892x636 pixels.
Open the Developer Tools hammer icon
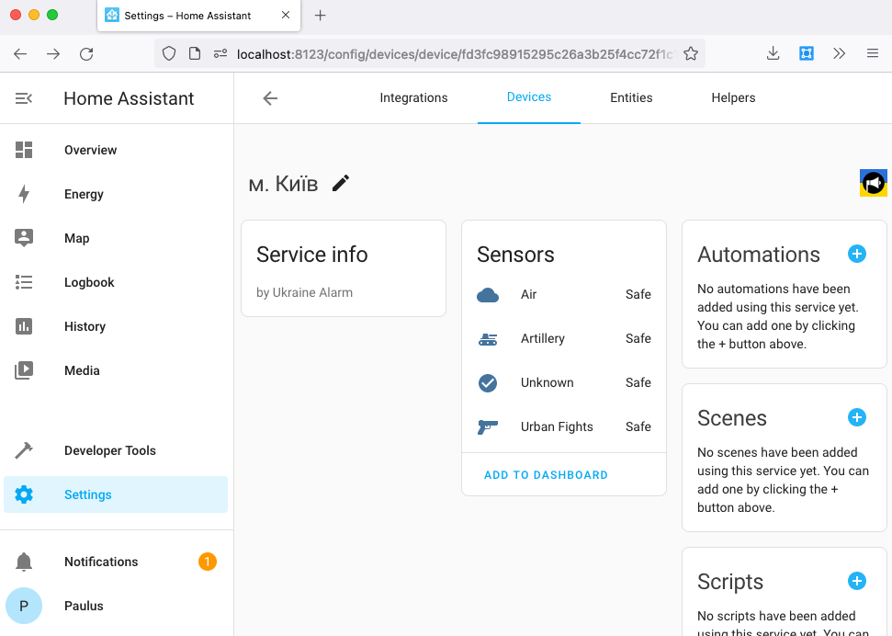[x=24, y=450]
